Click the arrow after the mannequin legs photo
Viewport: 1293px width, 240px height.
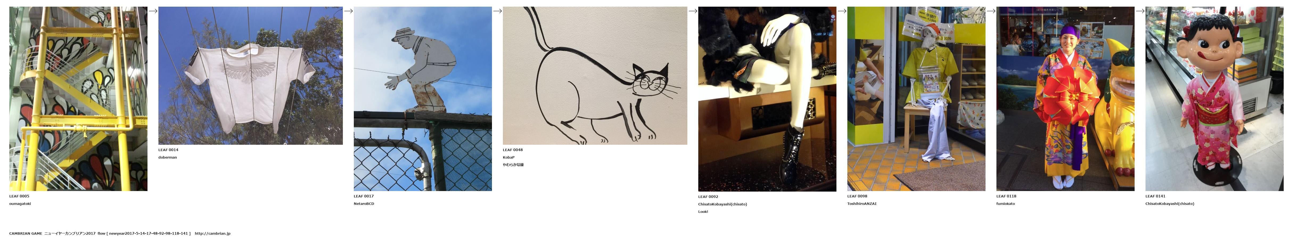(842, 11)
